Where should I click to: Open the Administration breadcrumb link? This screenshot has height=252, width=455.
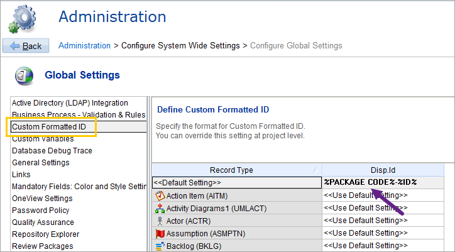click(84, 46)
